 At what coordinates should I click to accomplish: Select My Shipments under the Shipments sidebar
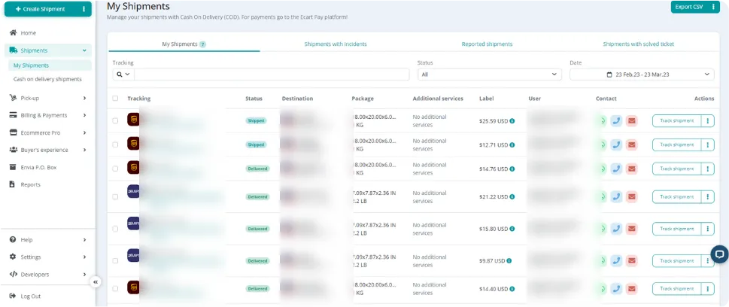pyautogui.click(x=48, y=65)
